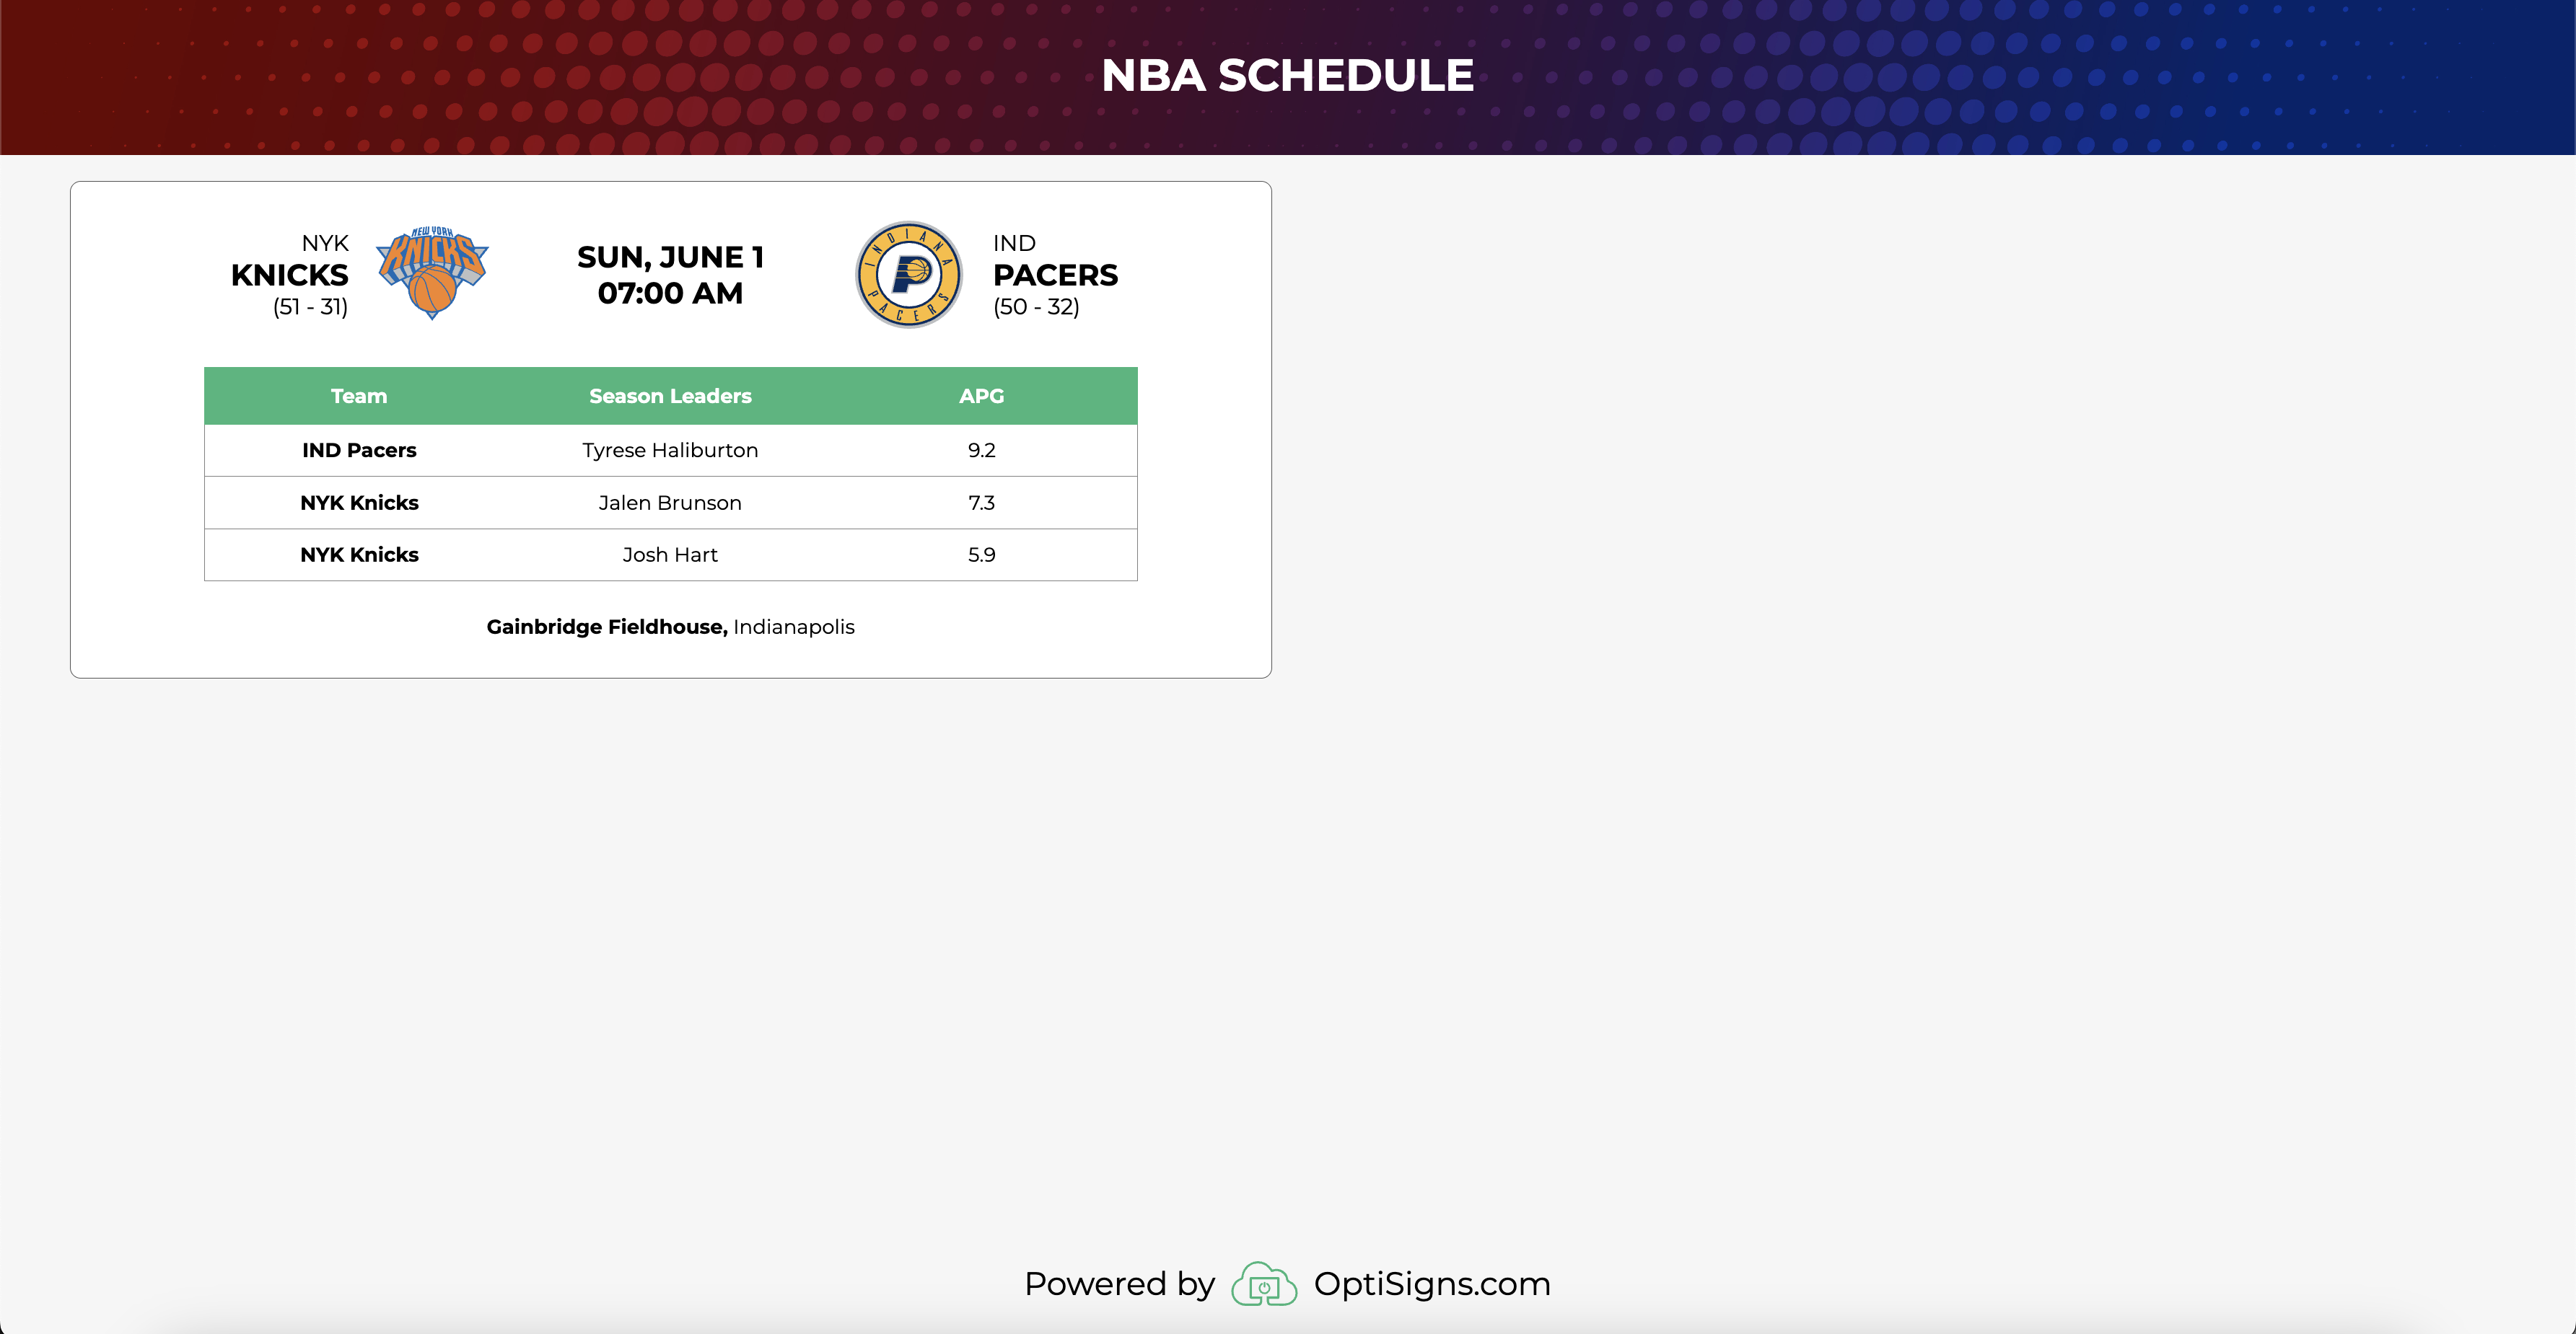Click the Powered by text
2576x1334 pixels.
[x=1119, y=1284]
